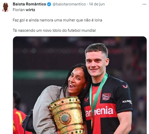This screenshot has width=149, height=134.
Task: Click the blue verified badge
Action: point(49,4)
